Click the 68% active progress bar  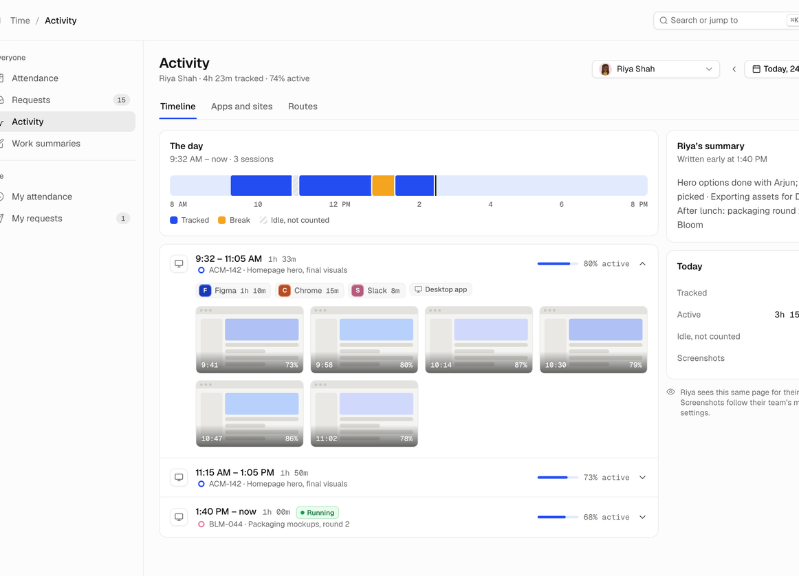558,518
